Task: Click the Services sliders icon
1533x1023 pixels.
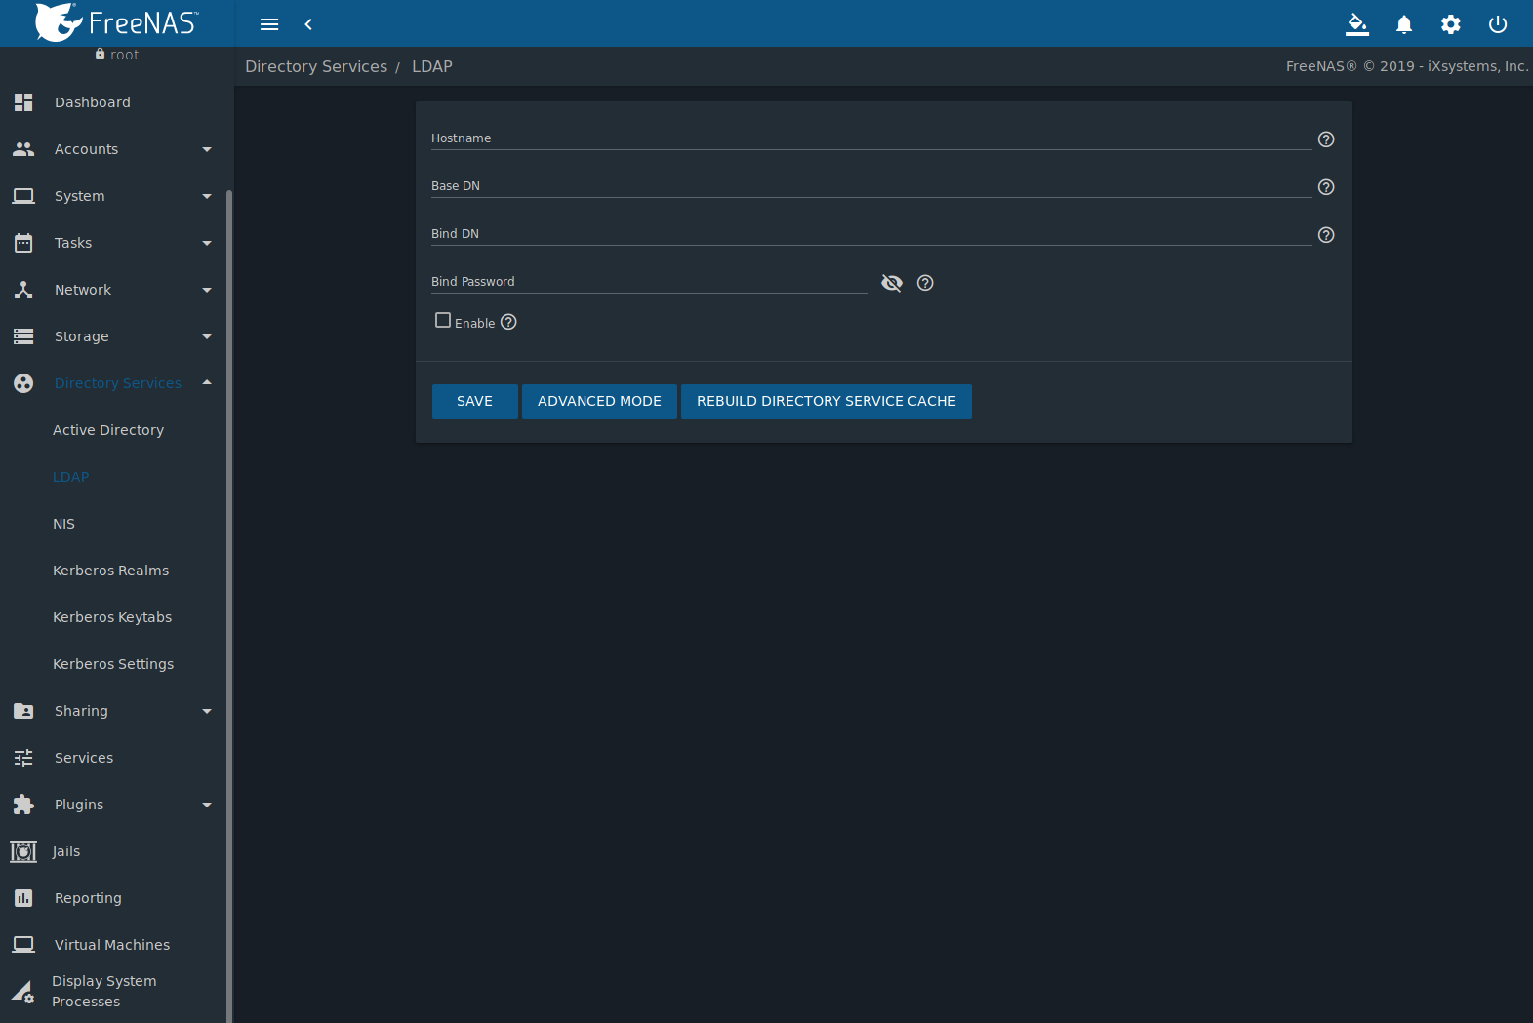Action: (23, 758)
